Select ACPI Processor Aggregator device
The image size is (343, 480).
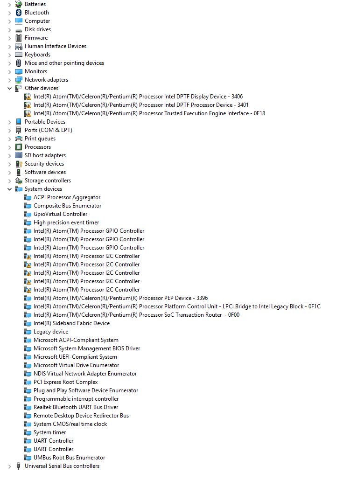67,197
